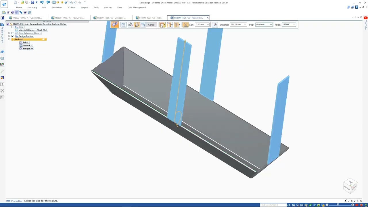The image size is (368, 207).
Task: Click the PromptBar label
Action: tap(14, 201)
